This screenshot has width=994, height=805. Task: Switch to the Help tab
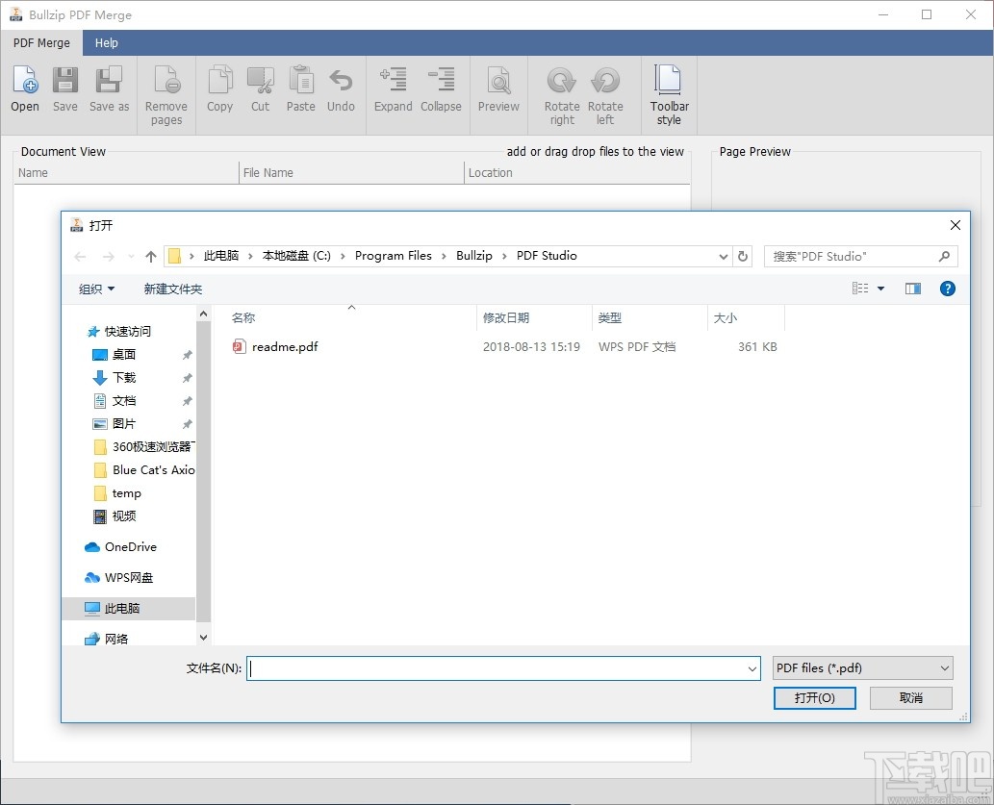tap(106, 42)
